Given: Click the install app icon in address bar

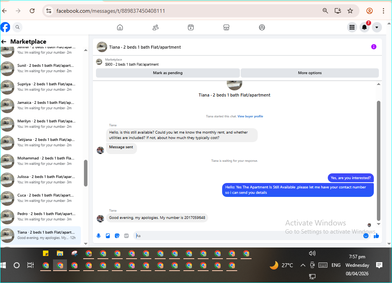Looking at the screenshot, I should [338, 11].
